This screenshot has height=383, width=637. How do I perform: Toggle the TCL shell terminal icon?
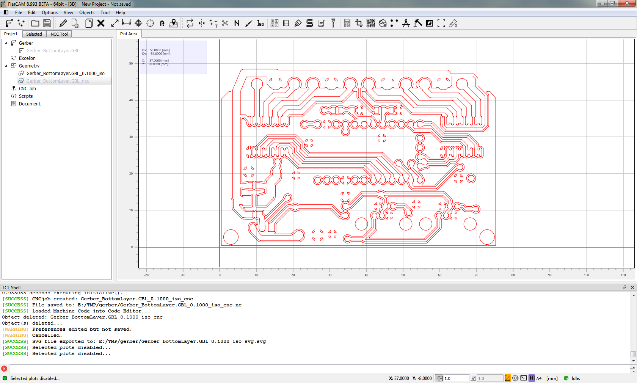(523, 378)
